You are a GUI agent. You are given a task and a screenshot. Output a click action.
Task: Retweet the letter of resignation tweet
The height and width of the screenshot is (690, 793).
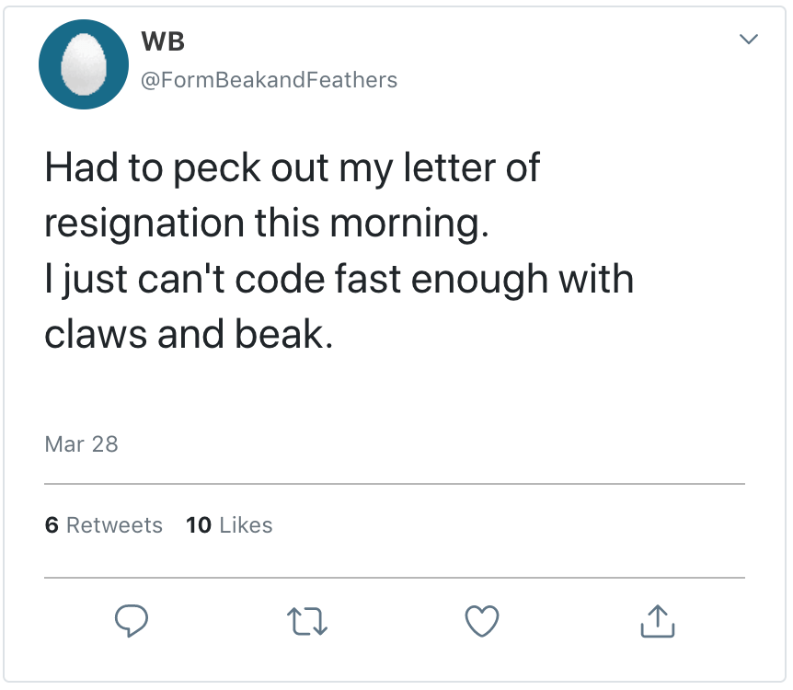307,622
